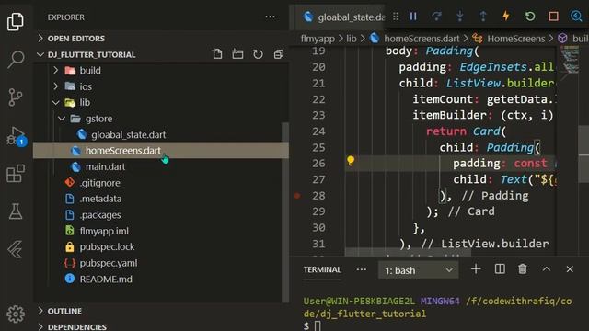Stop the debug session
The height and width of the screenshot is (331, 589).
pyautogui.click(x=553, y=17)
